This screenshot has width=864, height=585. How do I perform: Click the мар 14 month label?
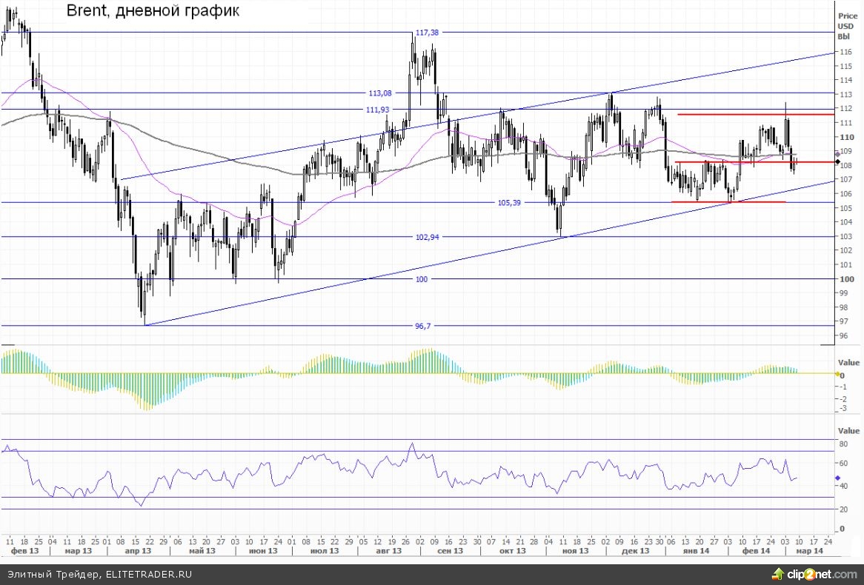tap(808, 552)
